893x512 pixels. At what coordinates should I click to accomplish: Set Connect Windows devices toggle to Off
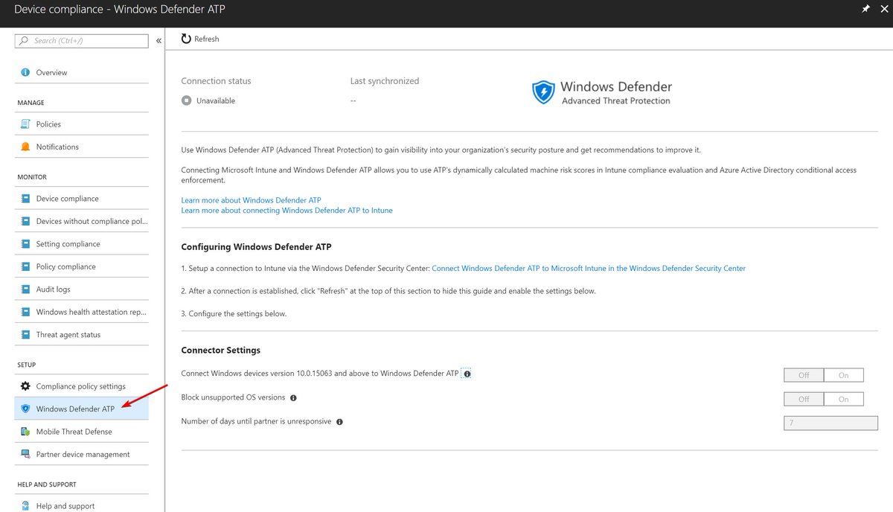pos(804,375)
